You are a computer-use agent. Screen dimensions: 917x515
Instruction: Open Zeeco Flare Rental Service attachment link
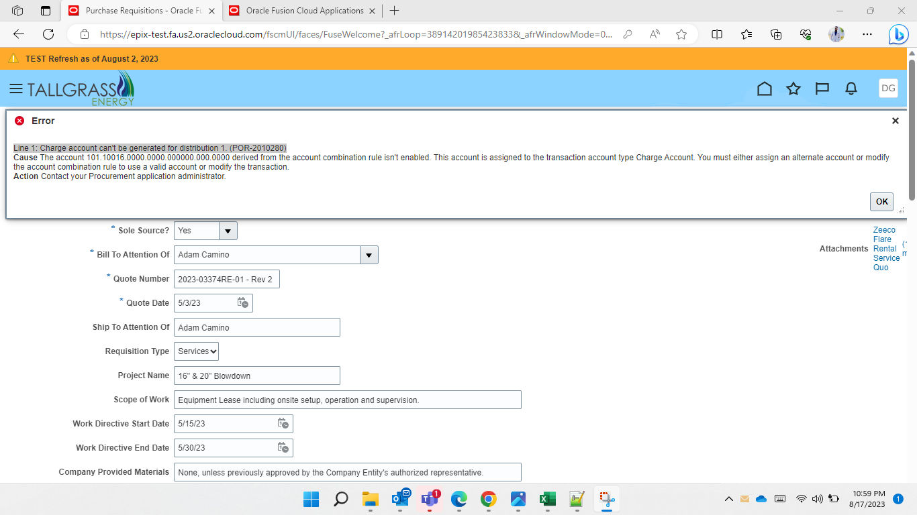[886, 249]
